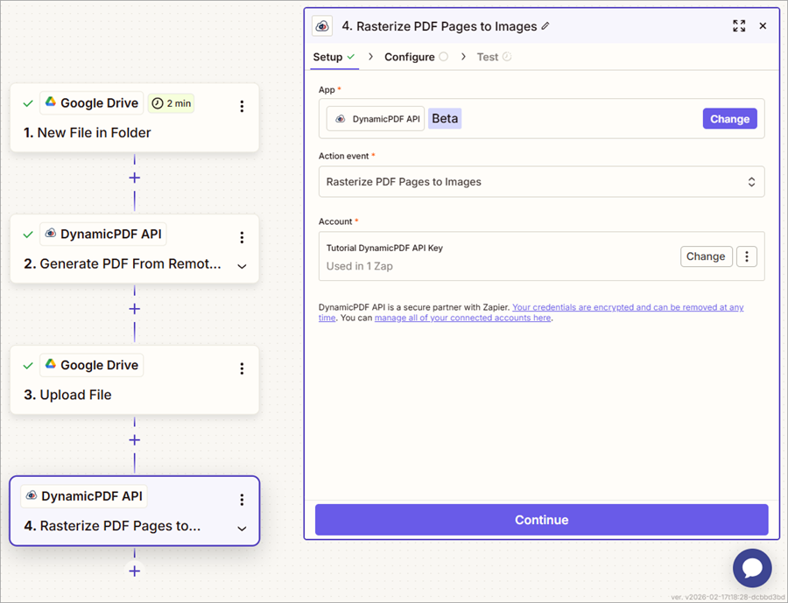Image resolution: width=788 pixels, height=603 pixels.
Task: Open the three-dot menu on step 1
Action: click(x=242, y=106)
